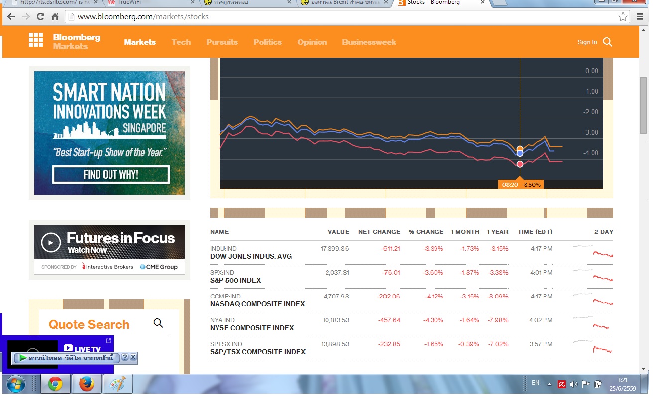The image size is (653, 398).
Task: Go to browser home page icon
Action: tap(56, 17)
